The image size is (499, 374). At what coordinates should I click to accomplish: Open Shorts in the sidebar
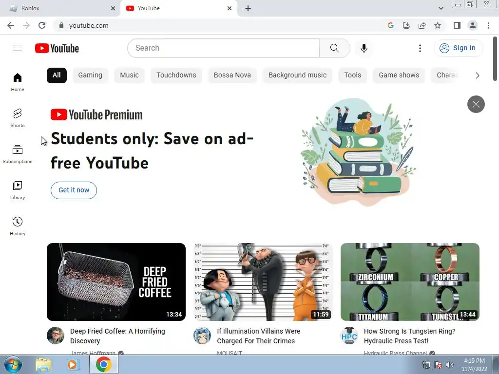click(18, 118)
